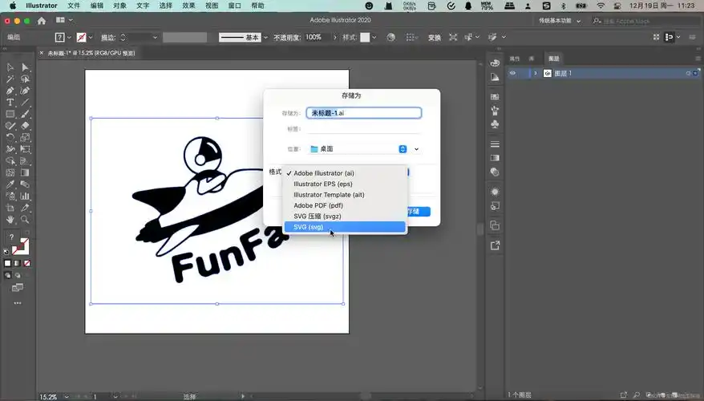Hide 图层 1 using the eye icon
The width and height of the screenshot is (704, 401).
(513, 73)
